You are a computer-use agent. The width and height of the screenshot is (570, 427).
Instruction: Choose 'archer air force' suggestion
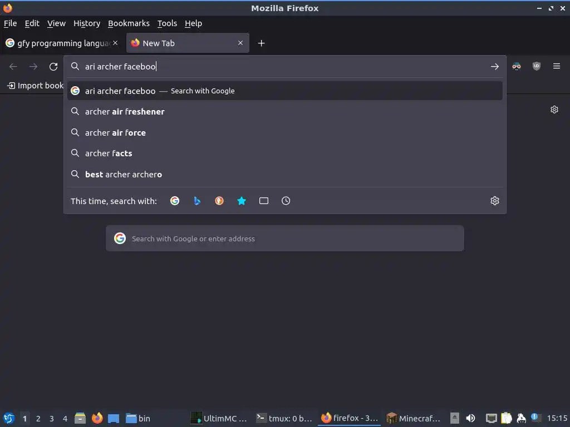284,132
